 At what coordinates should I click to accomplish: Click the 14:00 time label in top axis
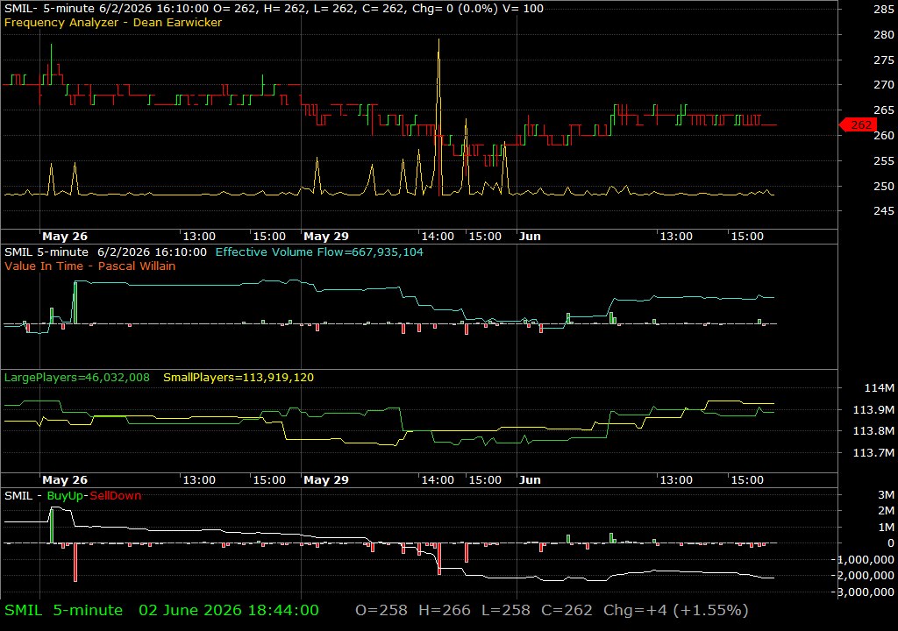click(x=438, y=236)
